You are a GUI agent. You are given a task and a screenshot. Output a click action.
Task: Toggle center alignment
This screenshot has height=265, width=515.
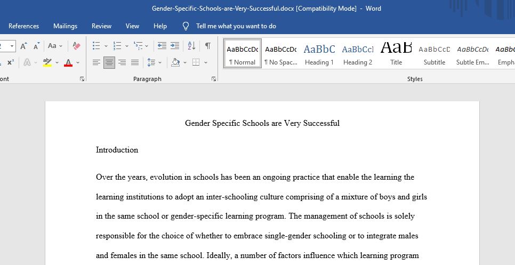[109, 62]
